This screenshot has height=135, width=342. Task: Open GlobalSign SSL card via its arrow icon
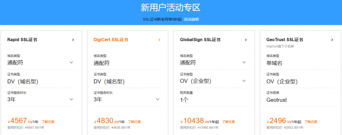coord(246,40)
